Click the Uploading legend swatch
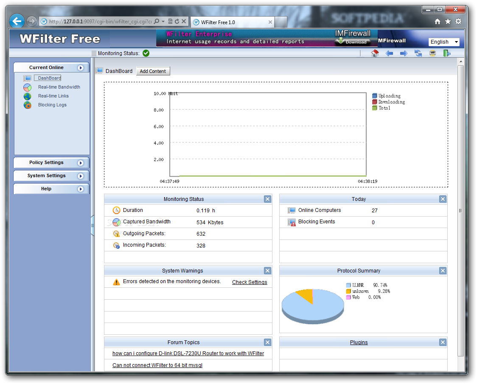Image resolution: width=477 pixels, height=384 pixels. (x=374, y=96)
